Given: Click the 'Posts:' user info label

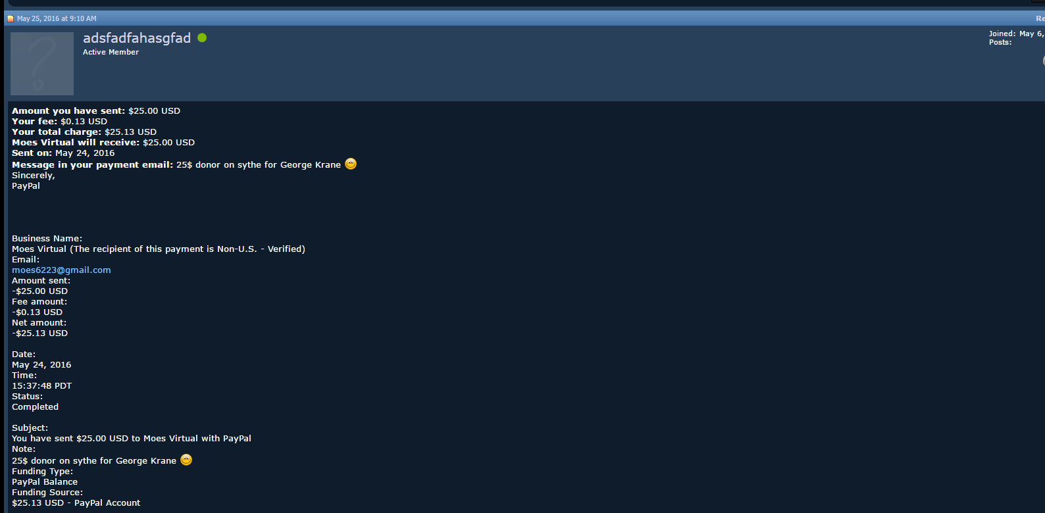Looking at the screenshot, I should coord(1000,42).
